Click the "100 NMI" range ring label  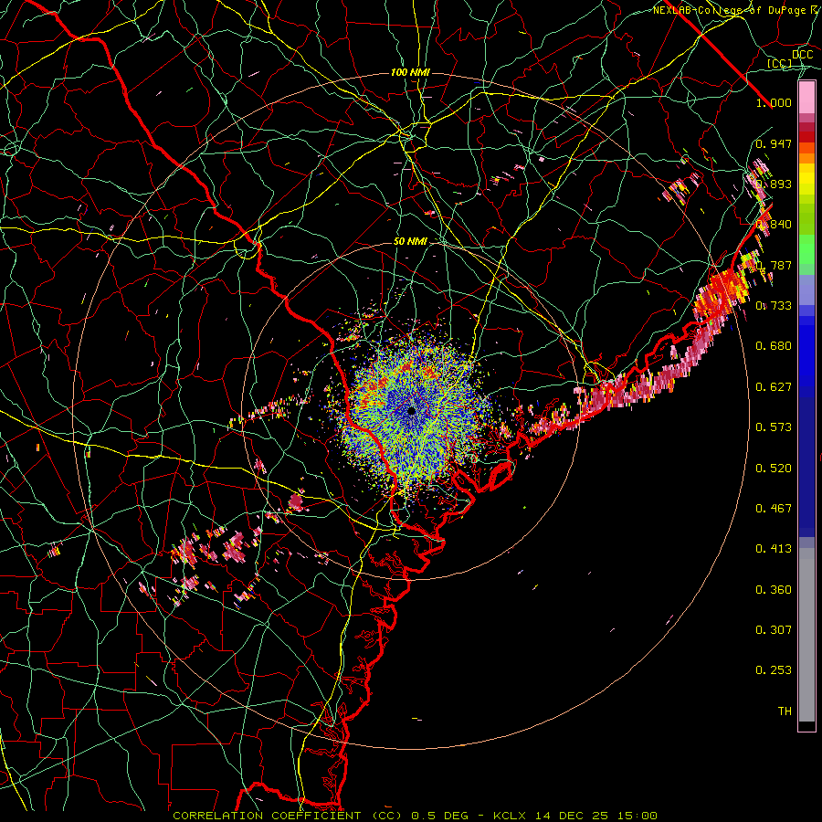(410, 72)
